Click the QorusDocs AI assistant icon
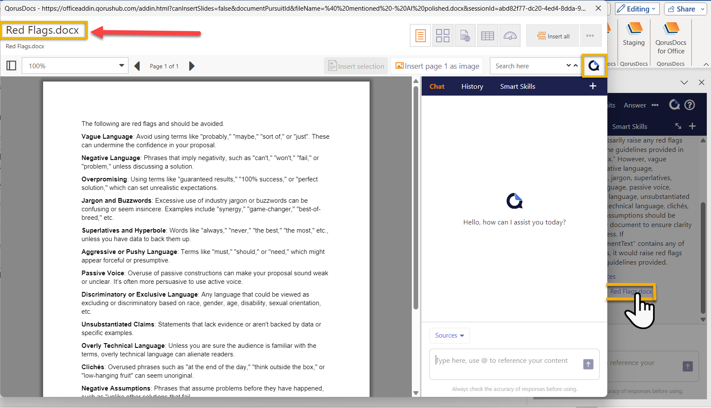Screen dimensions: 711x408 tap(594, 66)
